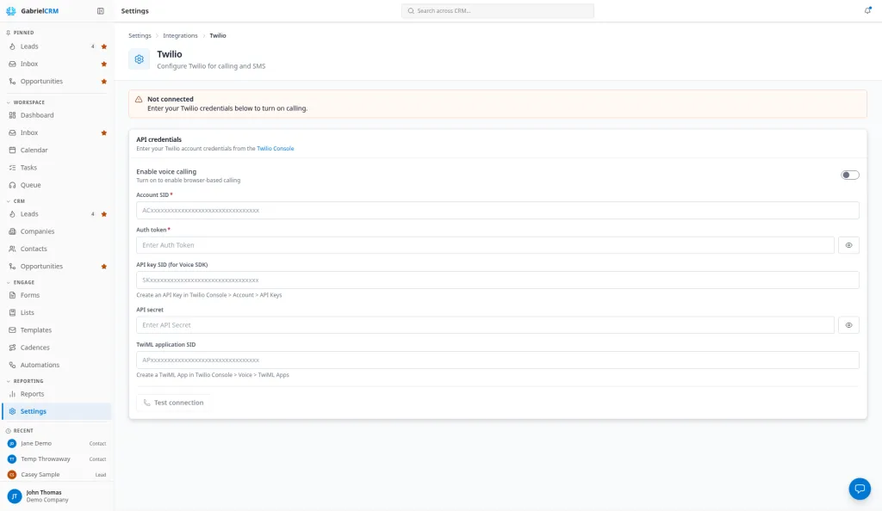Click the warning triangle alert icon
Screen dimensions: 882x511
[139, 100]
